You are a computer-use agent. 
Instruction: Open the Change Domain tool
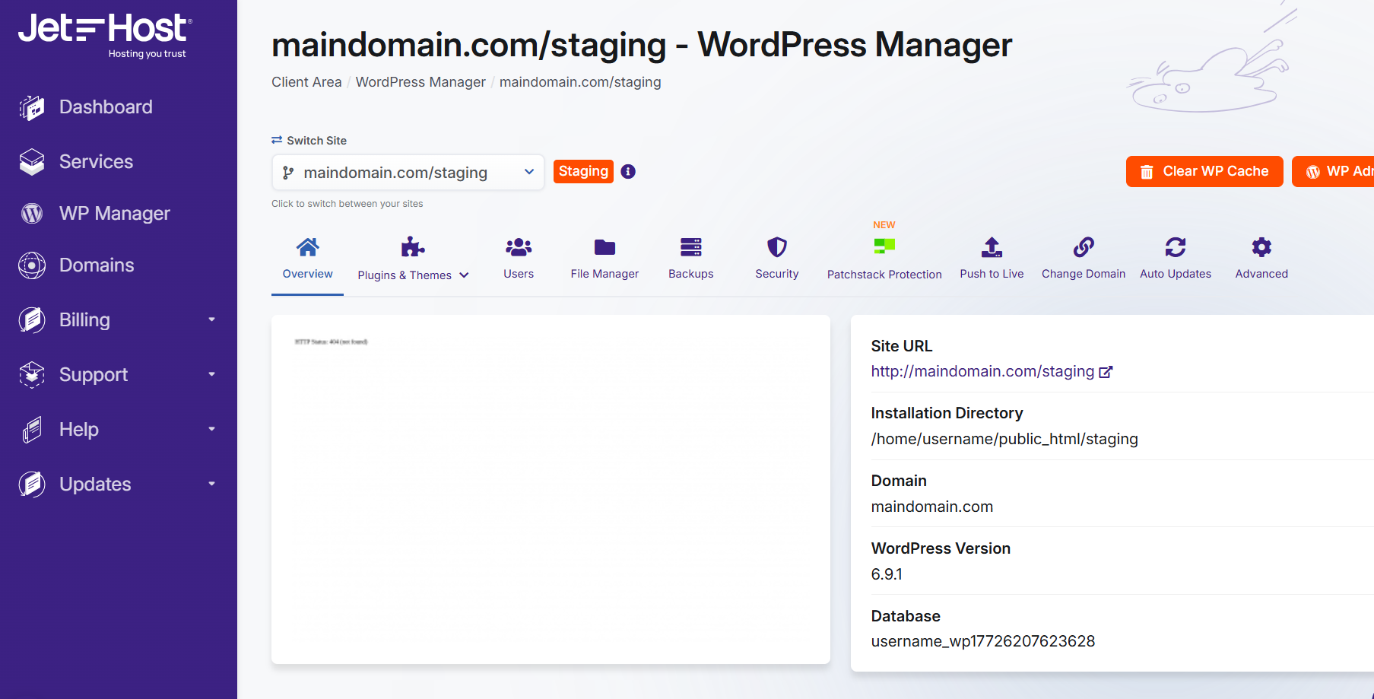(1083, 259)
